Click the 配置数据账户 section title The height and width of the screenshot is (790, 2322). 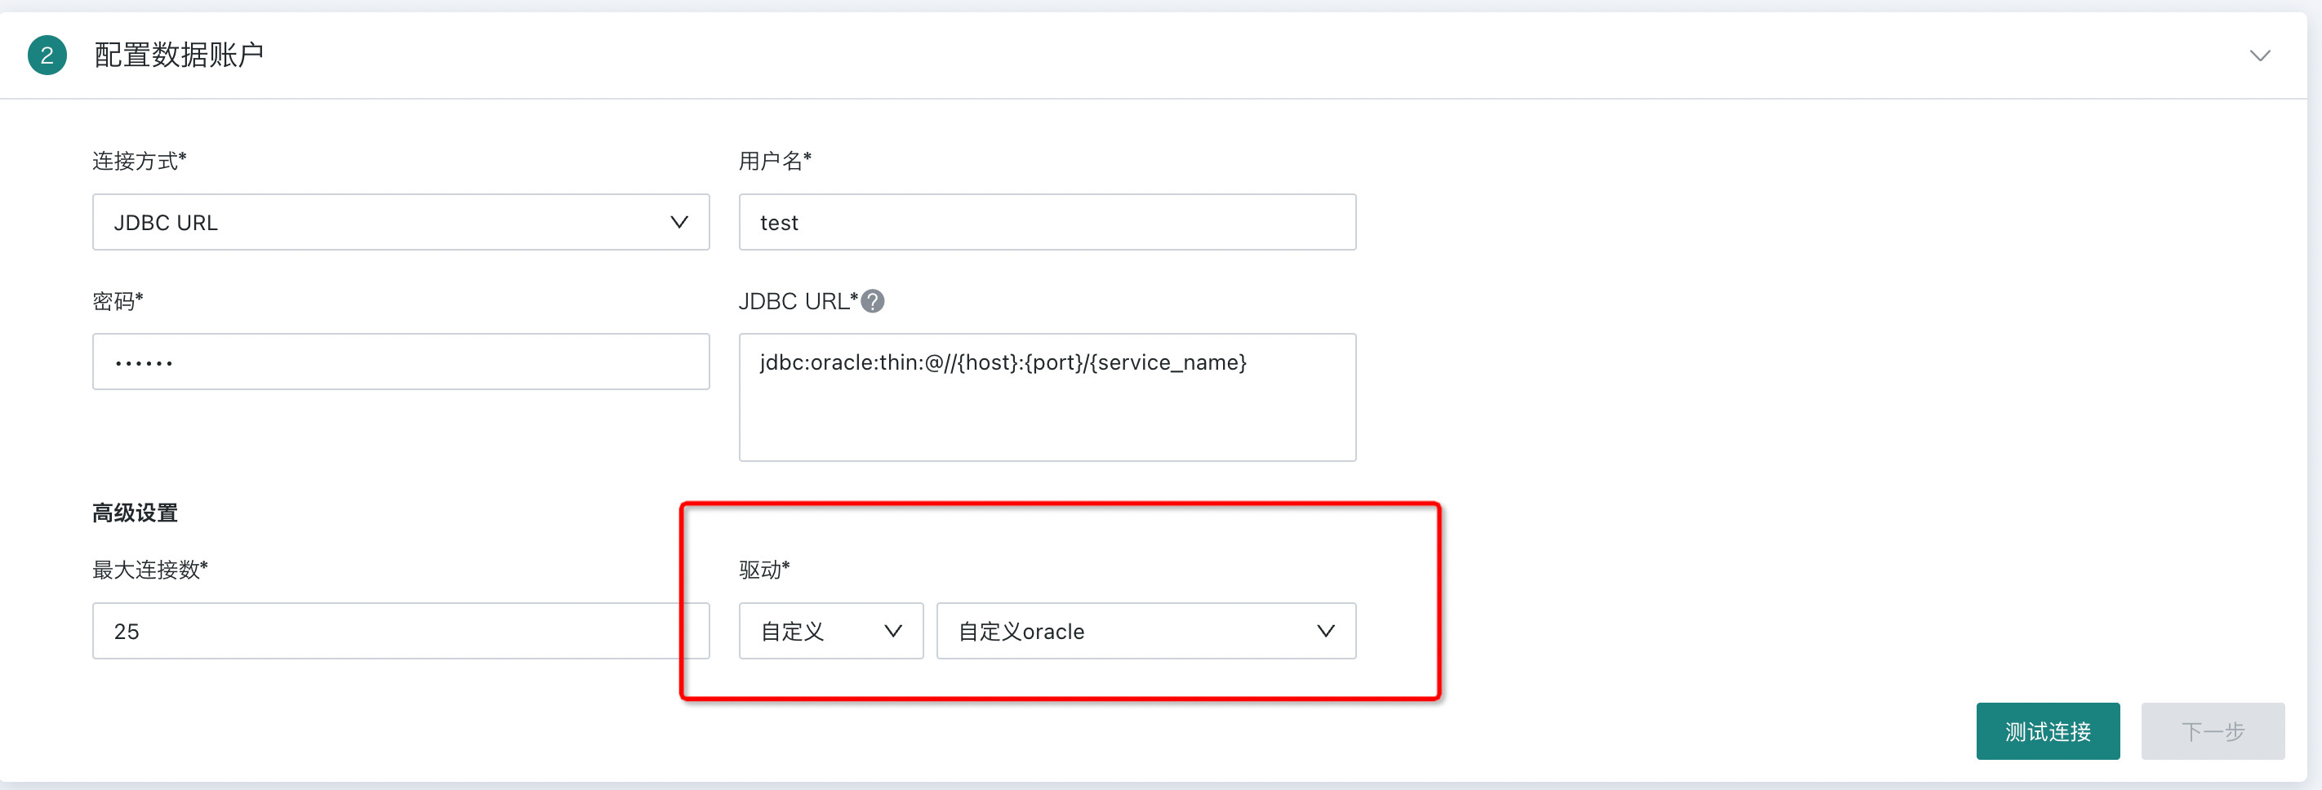point(179,55)
